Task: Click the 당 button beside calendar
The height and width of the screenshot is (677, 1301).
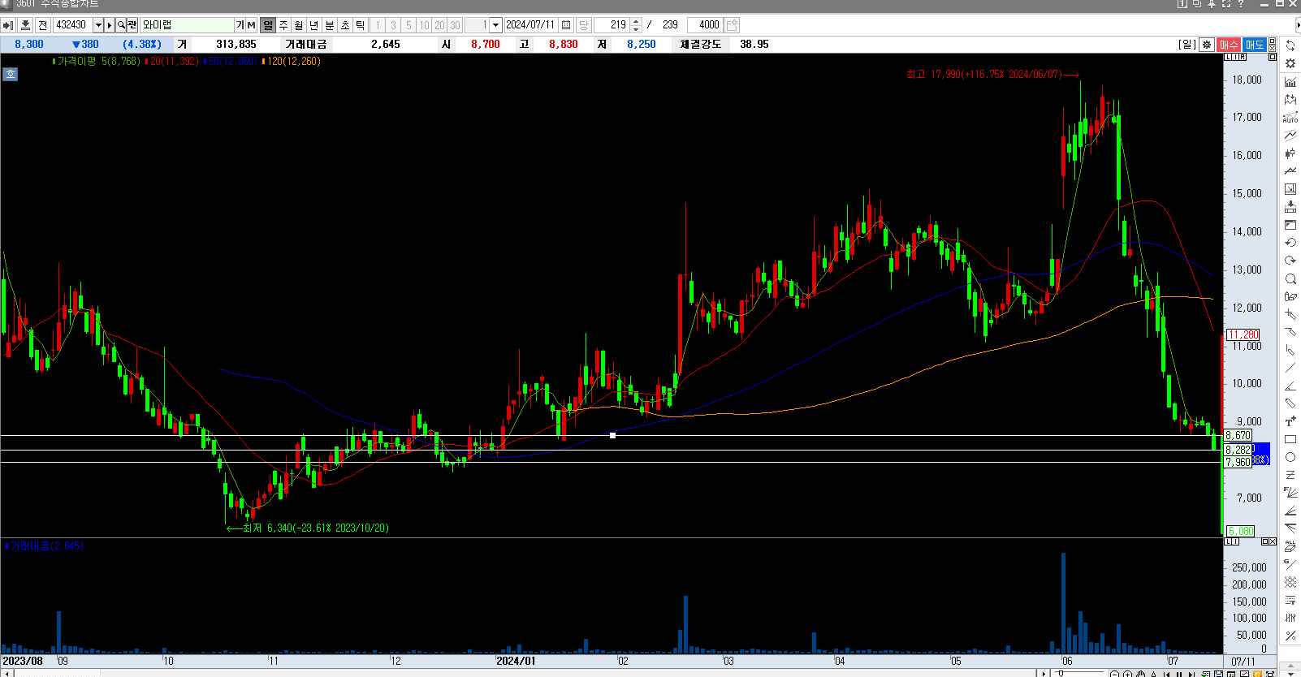Action: [583, 25]
